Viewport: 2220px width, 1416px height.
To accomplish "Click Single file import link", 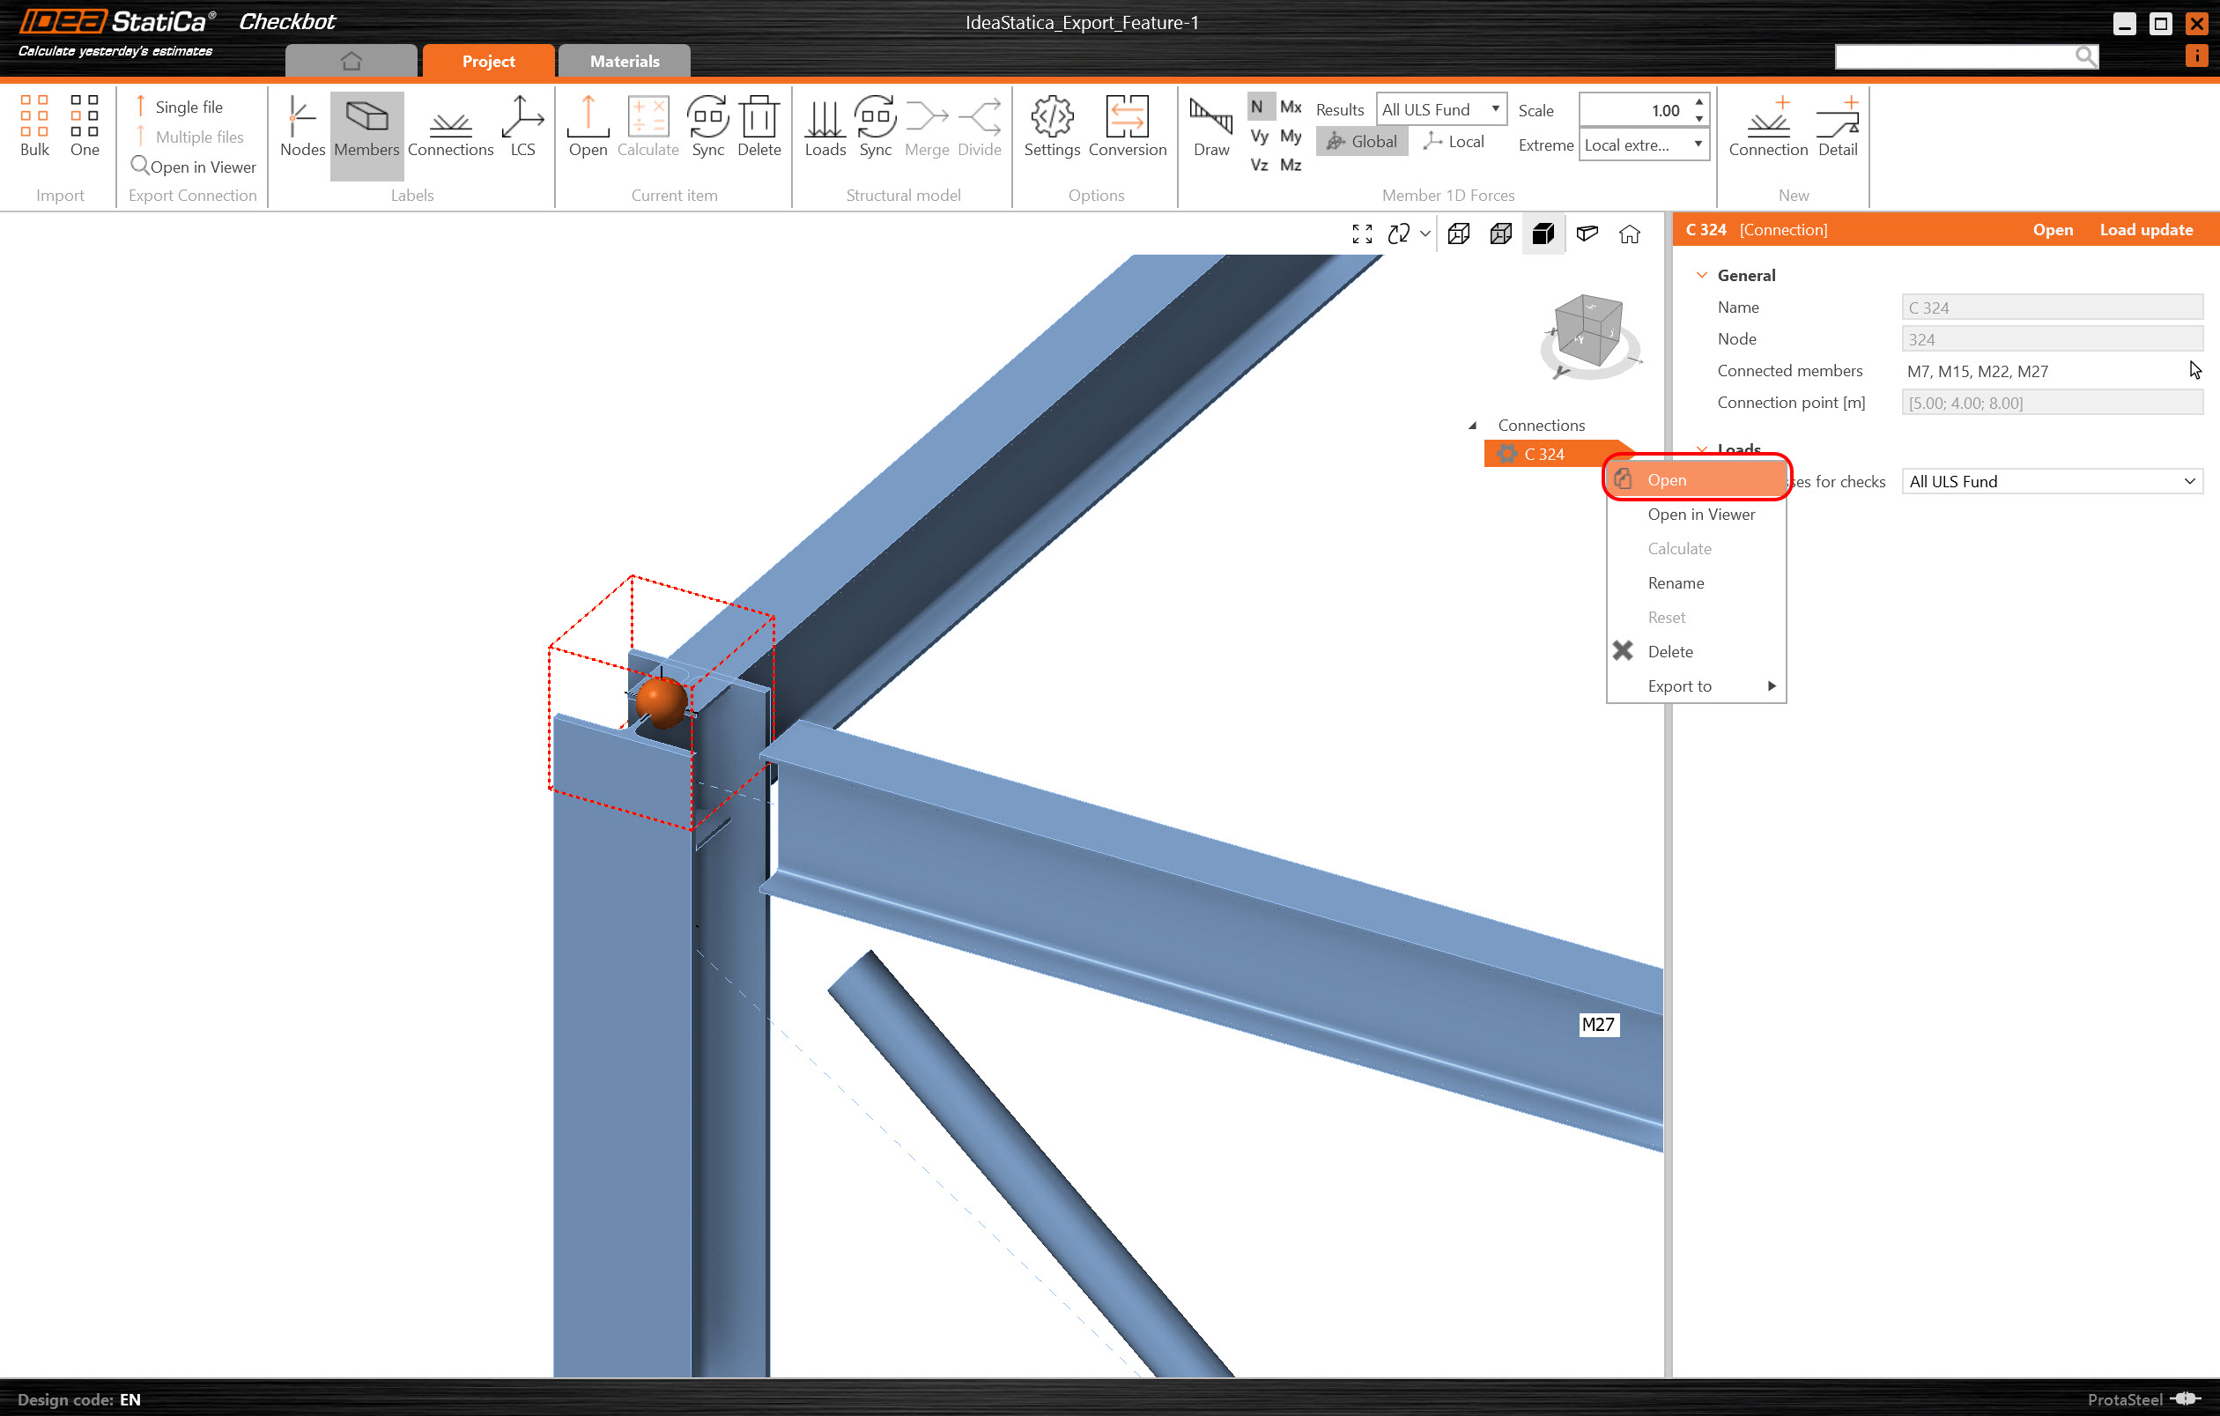I will (x=188, y=107).
